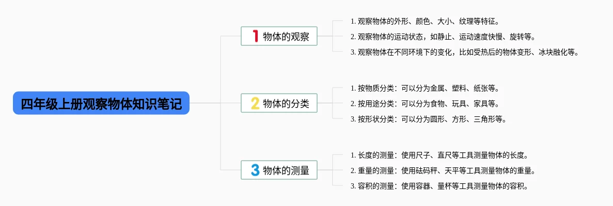Image resolution: width=613 pixels, height=206 pixels.
Task: Click the branch line right of 物体的分类 node
Action: (x=325, y=103)
